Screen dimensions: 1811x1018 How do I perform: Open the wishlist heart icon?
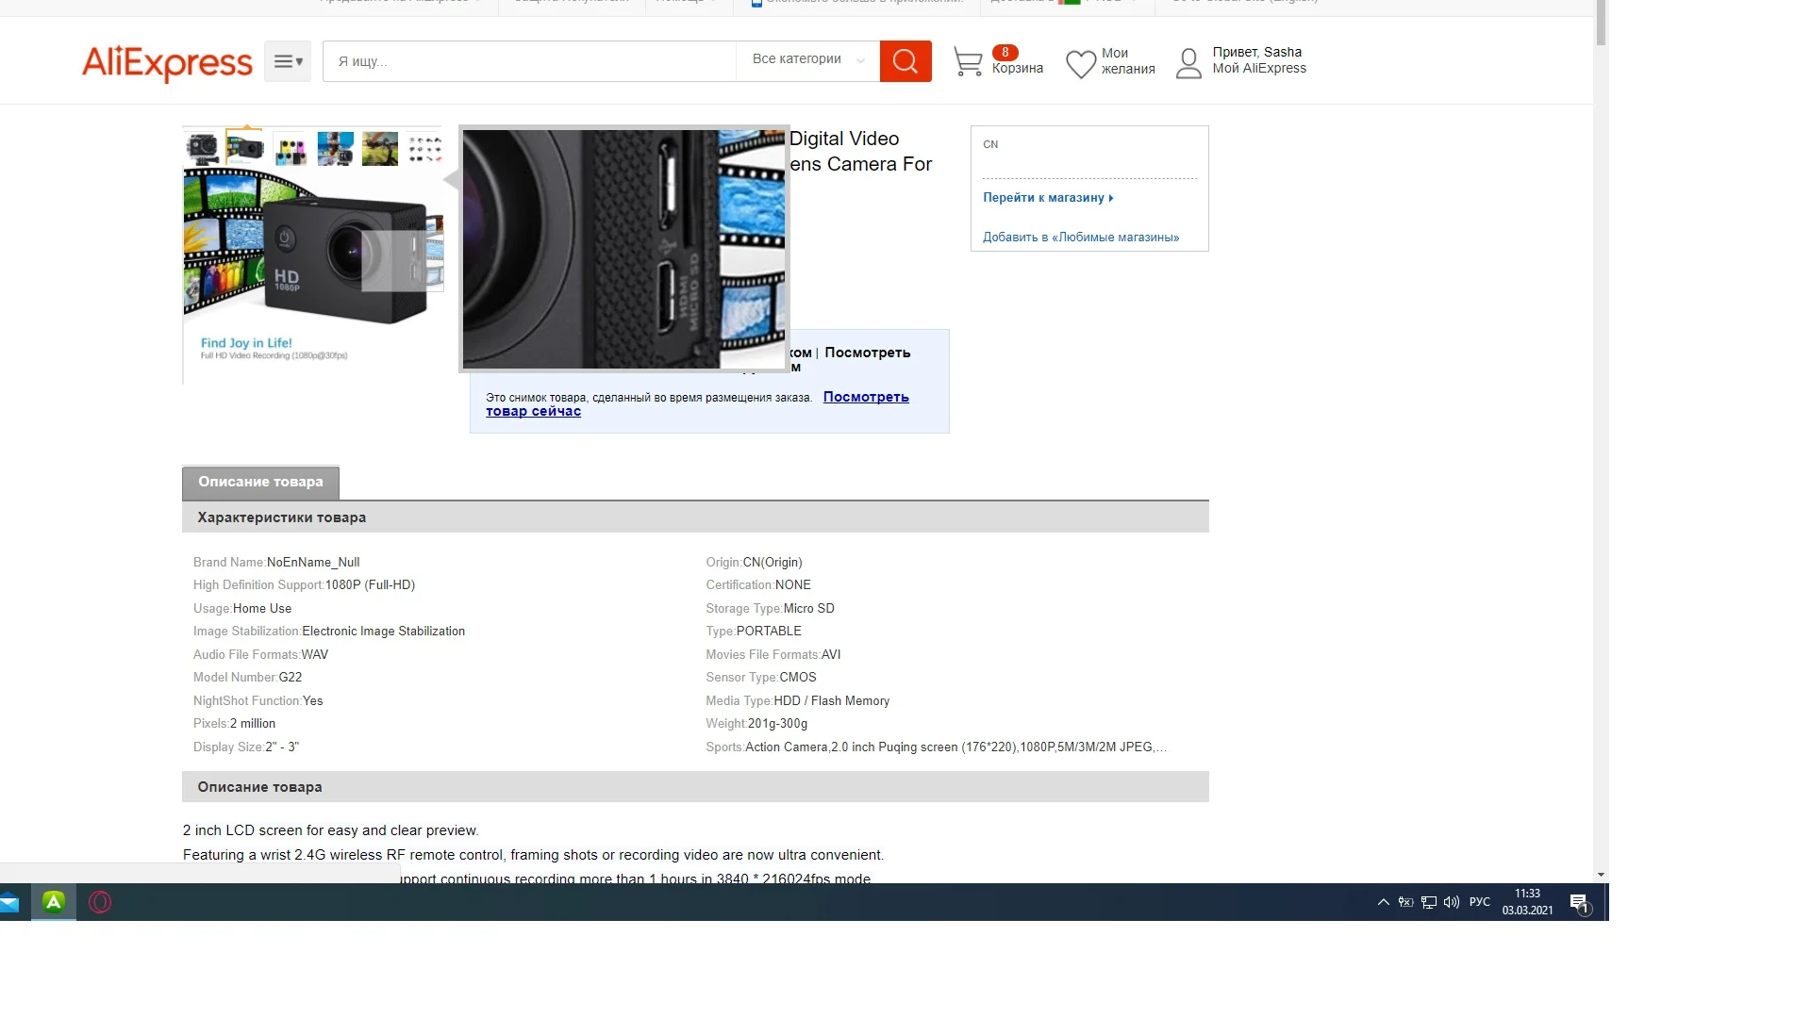click(1080, 63)
